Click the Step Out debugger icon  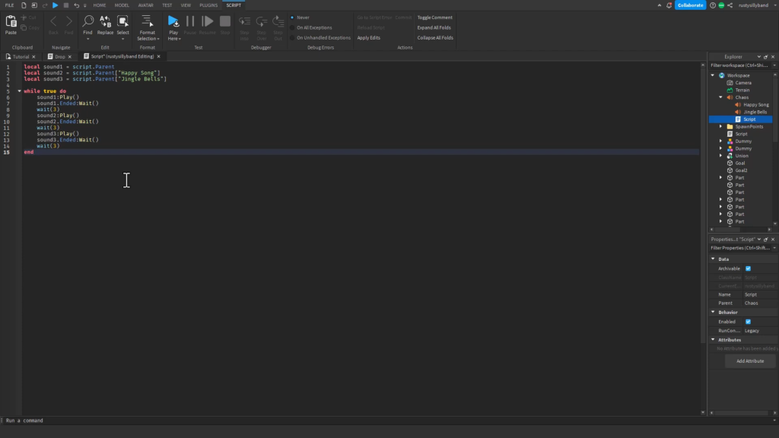[278, 21]
